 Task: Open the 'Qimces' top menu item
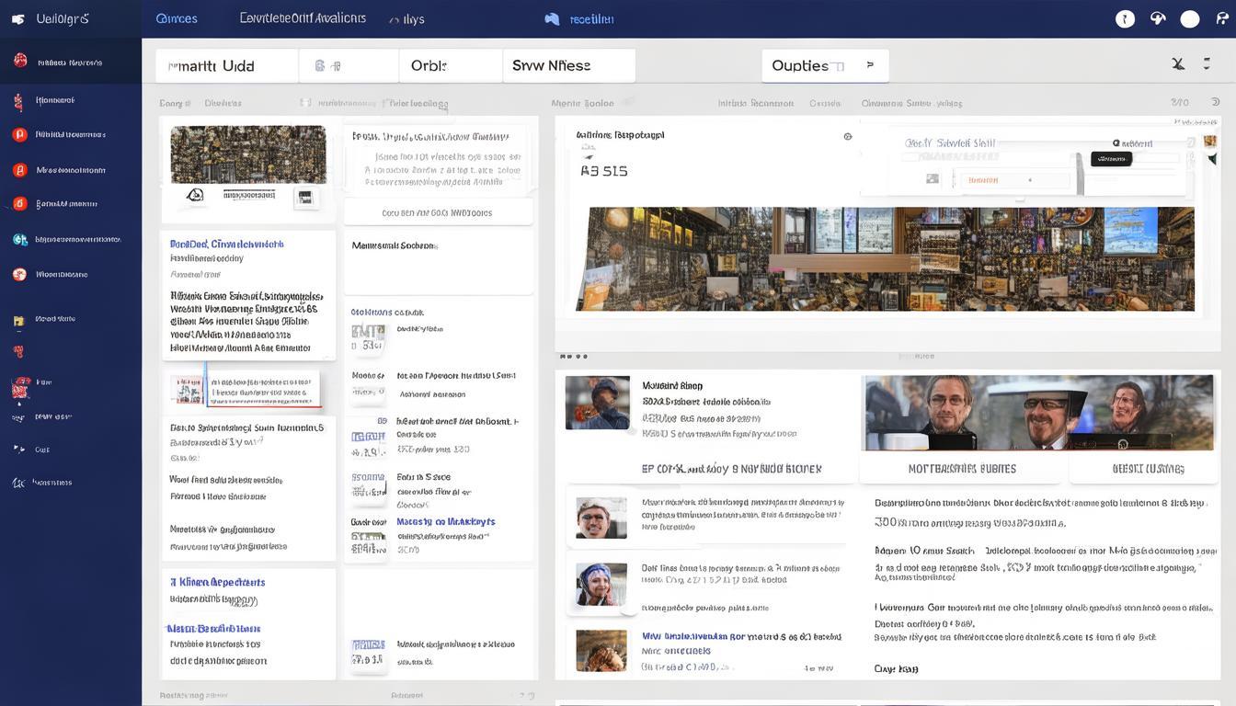point(177,18)
